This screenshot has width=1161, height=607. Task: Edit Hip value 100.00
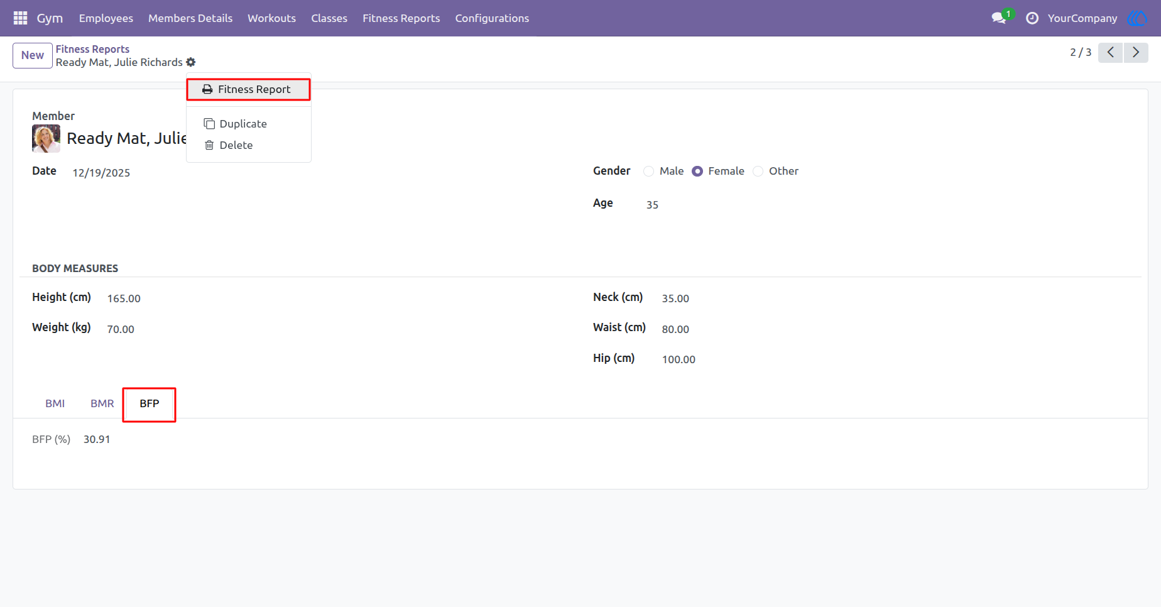(x=679, y=359)
